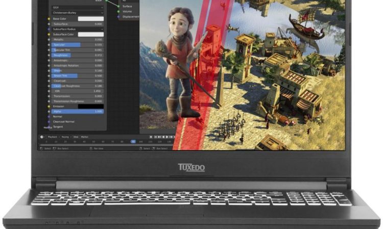Click the IOR value field
Image resolution: width=383 pixels, height=229 pixels.
tap(78, 91)
